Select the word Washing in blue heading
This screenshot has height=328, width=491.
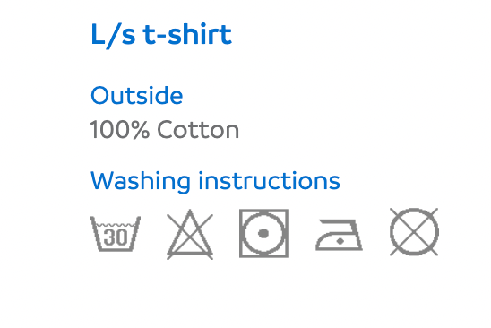coord(141,182)
